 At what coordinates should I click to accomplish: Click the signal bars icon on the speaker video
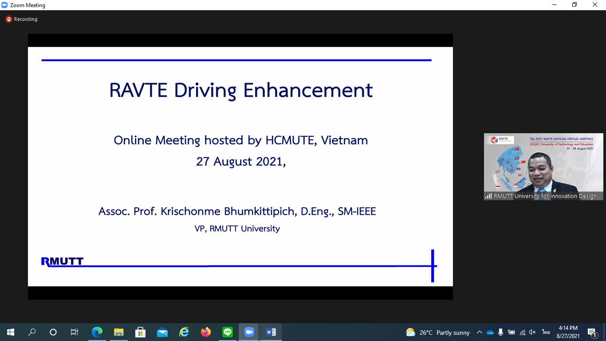tap(488, 196)
